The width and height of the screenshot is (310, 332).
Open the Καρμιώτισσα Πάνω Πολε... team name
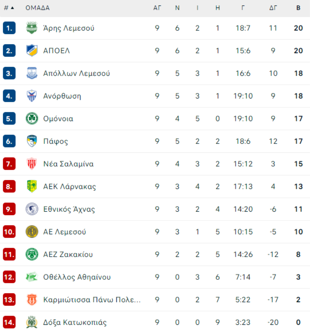pyautogui.click(x=92, y=300)
